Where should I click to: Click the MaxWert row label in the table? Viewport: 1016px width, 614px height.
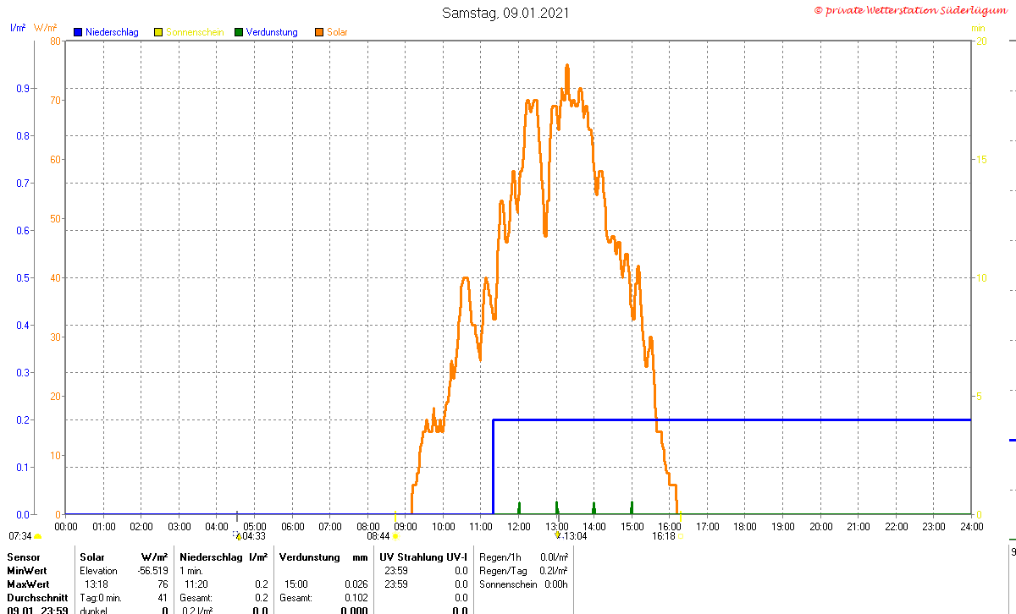[27, 584]
